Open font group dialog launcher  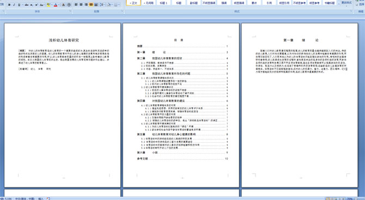pyautogui.click(x=70, y=11)
